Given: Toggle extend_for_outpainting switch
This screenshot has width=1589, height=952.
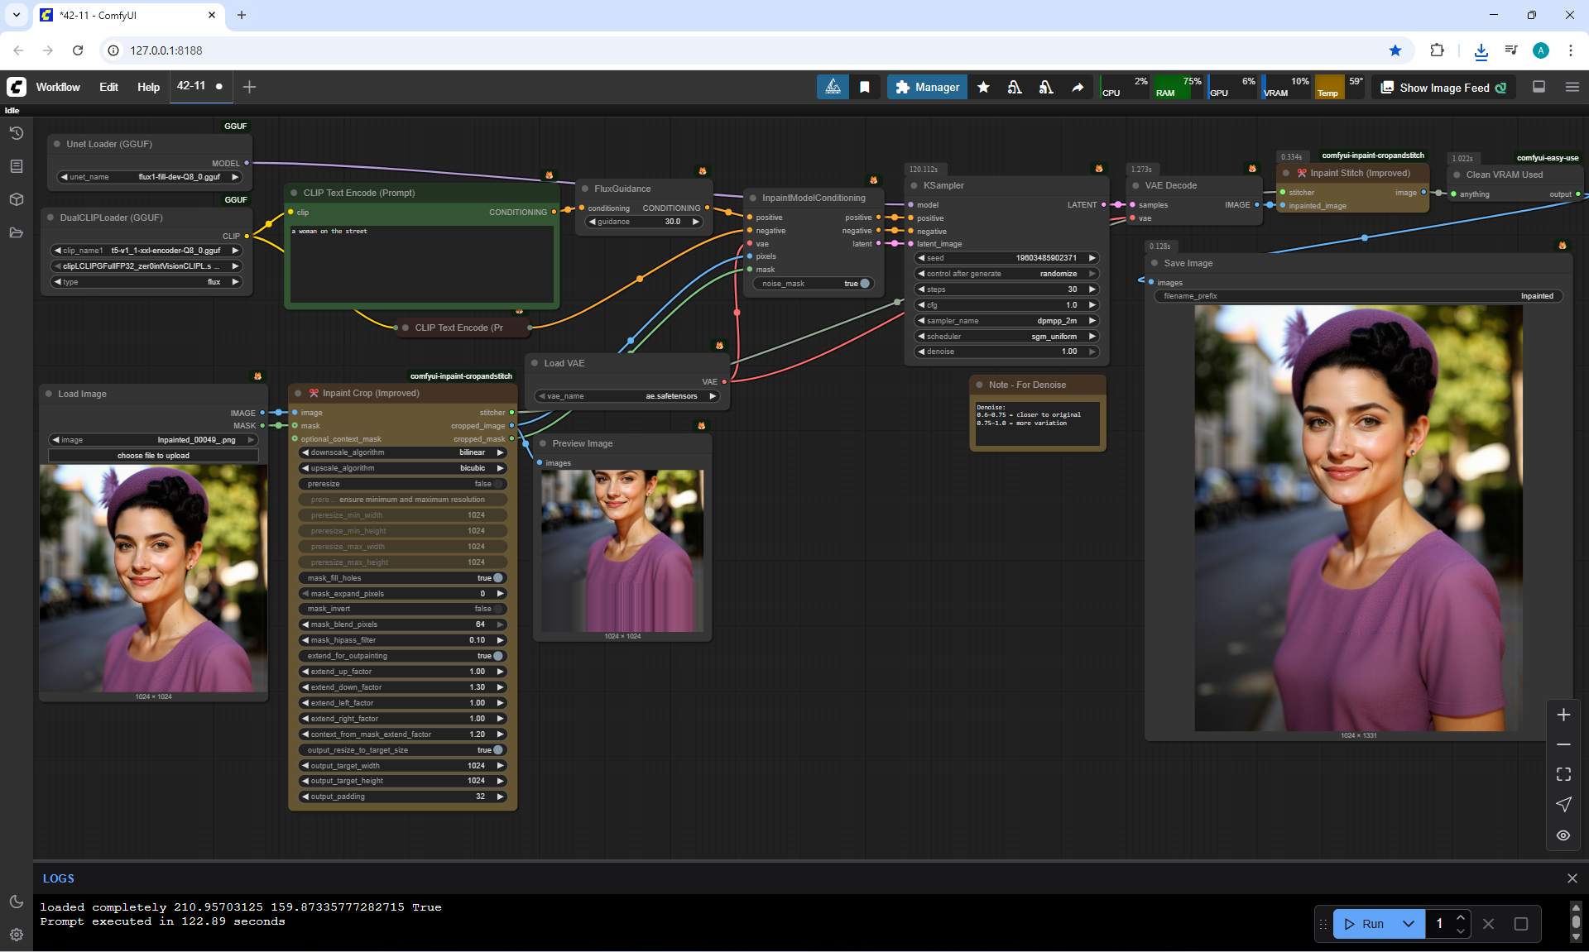Looking at the screenshot, I should pyautogui.click(x=497, y=656).
